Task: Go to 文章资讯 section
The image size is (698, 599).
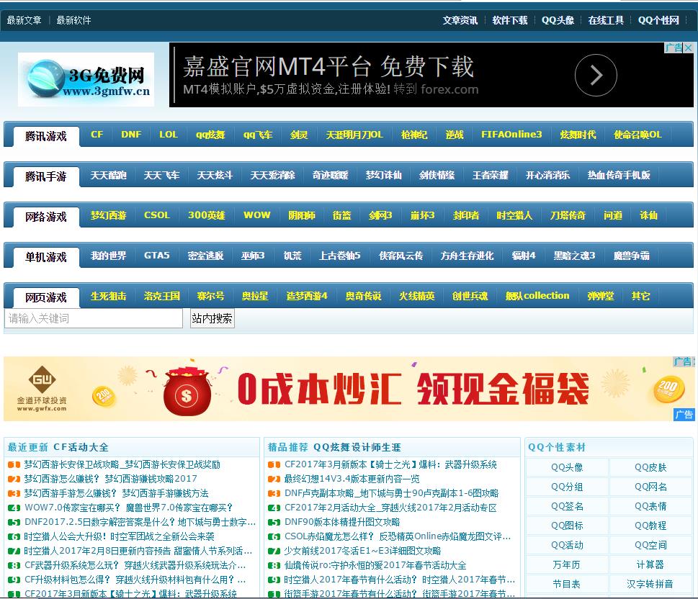Action: pos(460,20)
